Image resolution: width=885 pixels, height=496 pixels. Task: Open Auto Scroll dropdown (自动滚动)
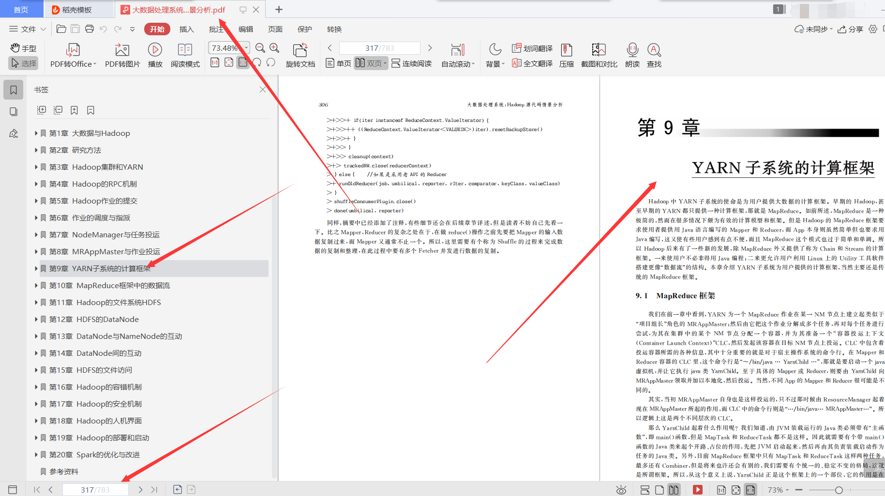pyautogui.click(x=458, y=56)
